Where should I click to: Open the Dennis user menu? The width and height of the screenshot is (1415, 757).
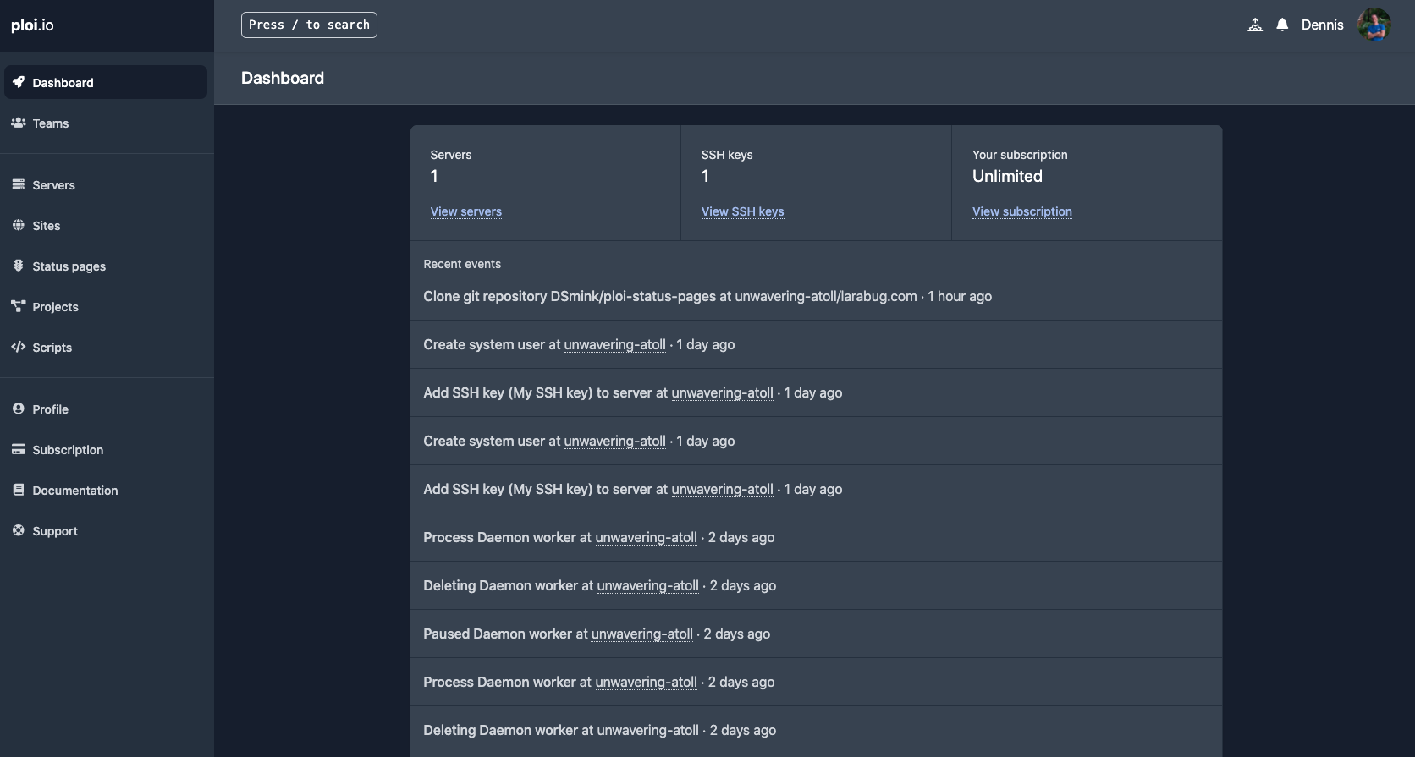(x=1322, y=25)
